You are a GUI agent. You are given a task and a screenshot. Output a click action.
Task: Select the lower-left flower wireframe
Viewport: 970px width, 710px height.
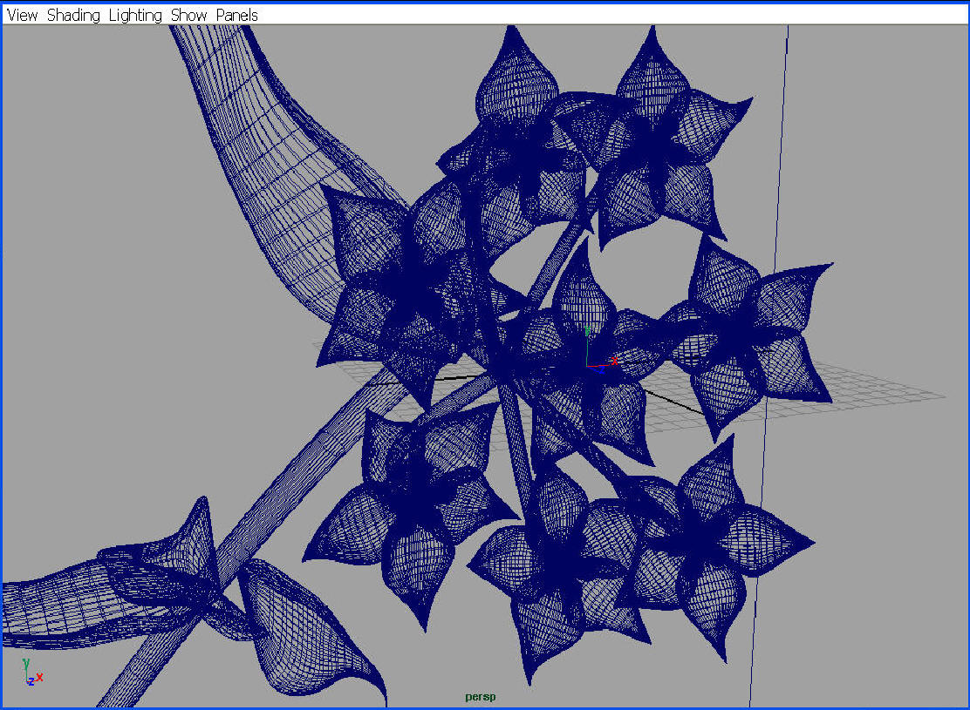click(x=410, y=505)
